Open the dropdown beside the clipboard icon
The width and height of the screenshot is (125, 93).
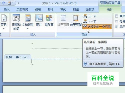click(12, 3)
